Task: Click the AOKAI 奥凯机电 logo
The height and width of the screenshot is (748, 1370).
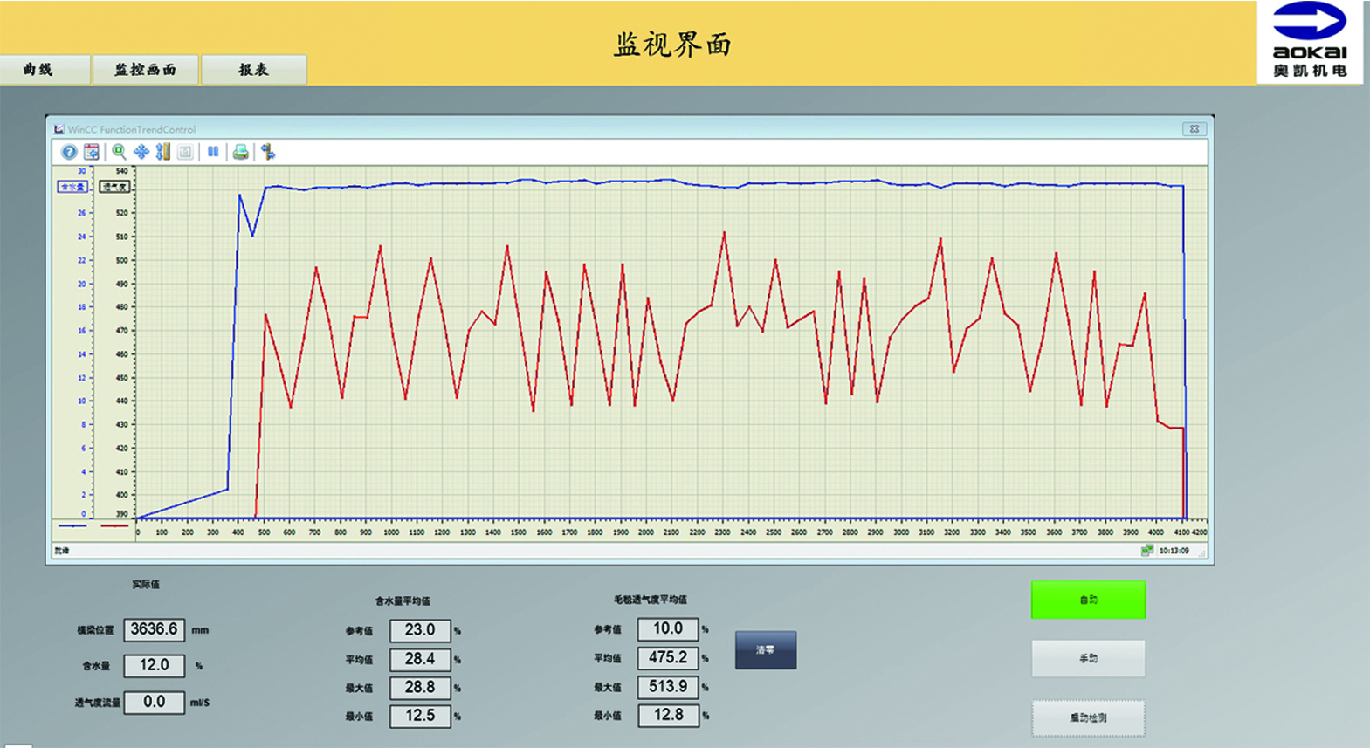Action: (x=1309, y=40)
